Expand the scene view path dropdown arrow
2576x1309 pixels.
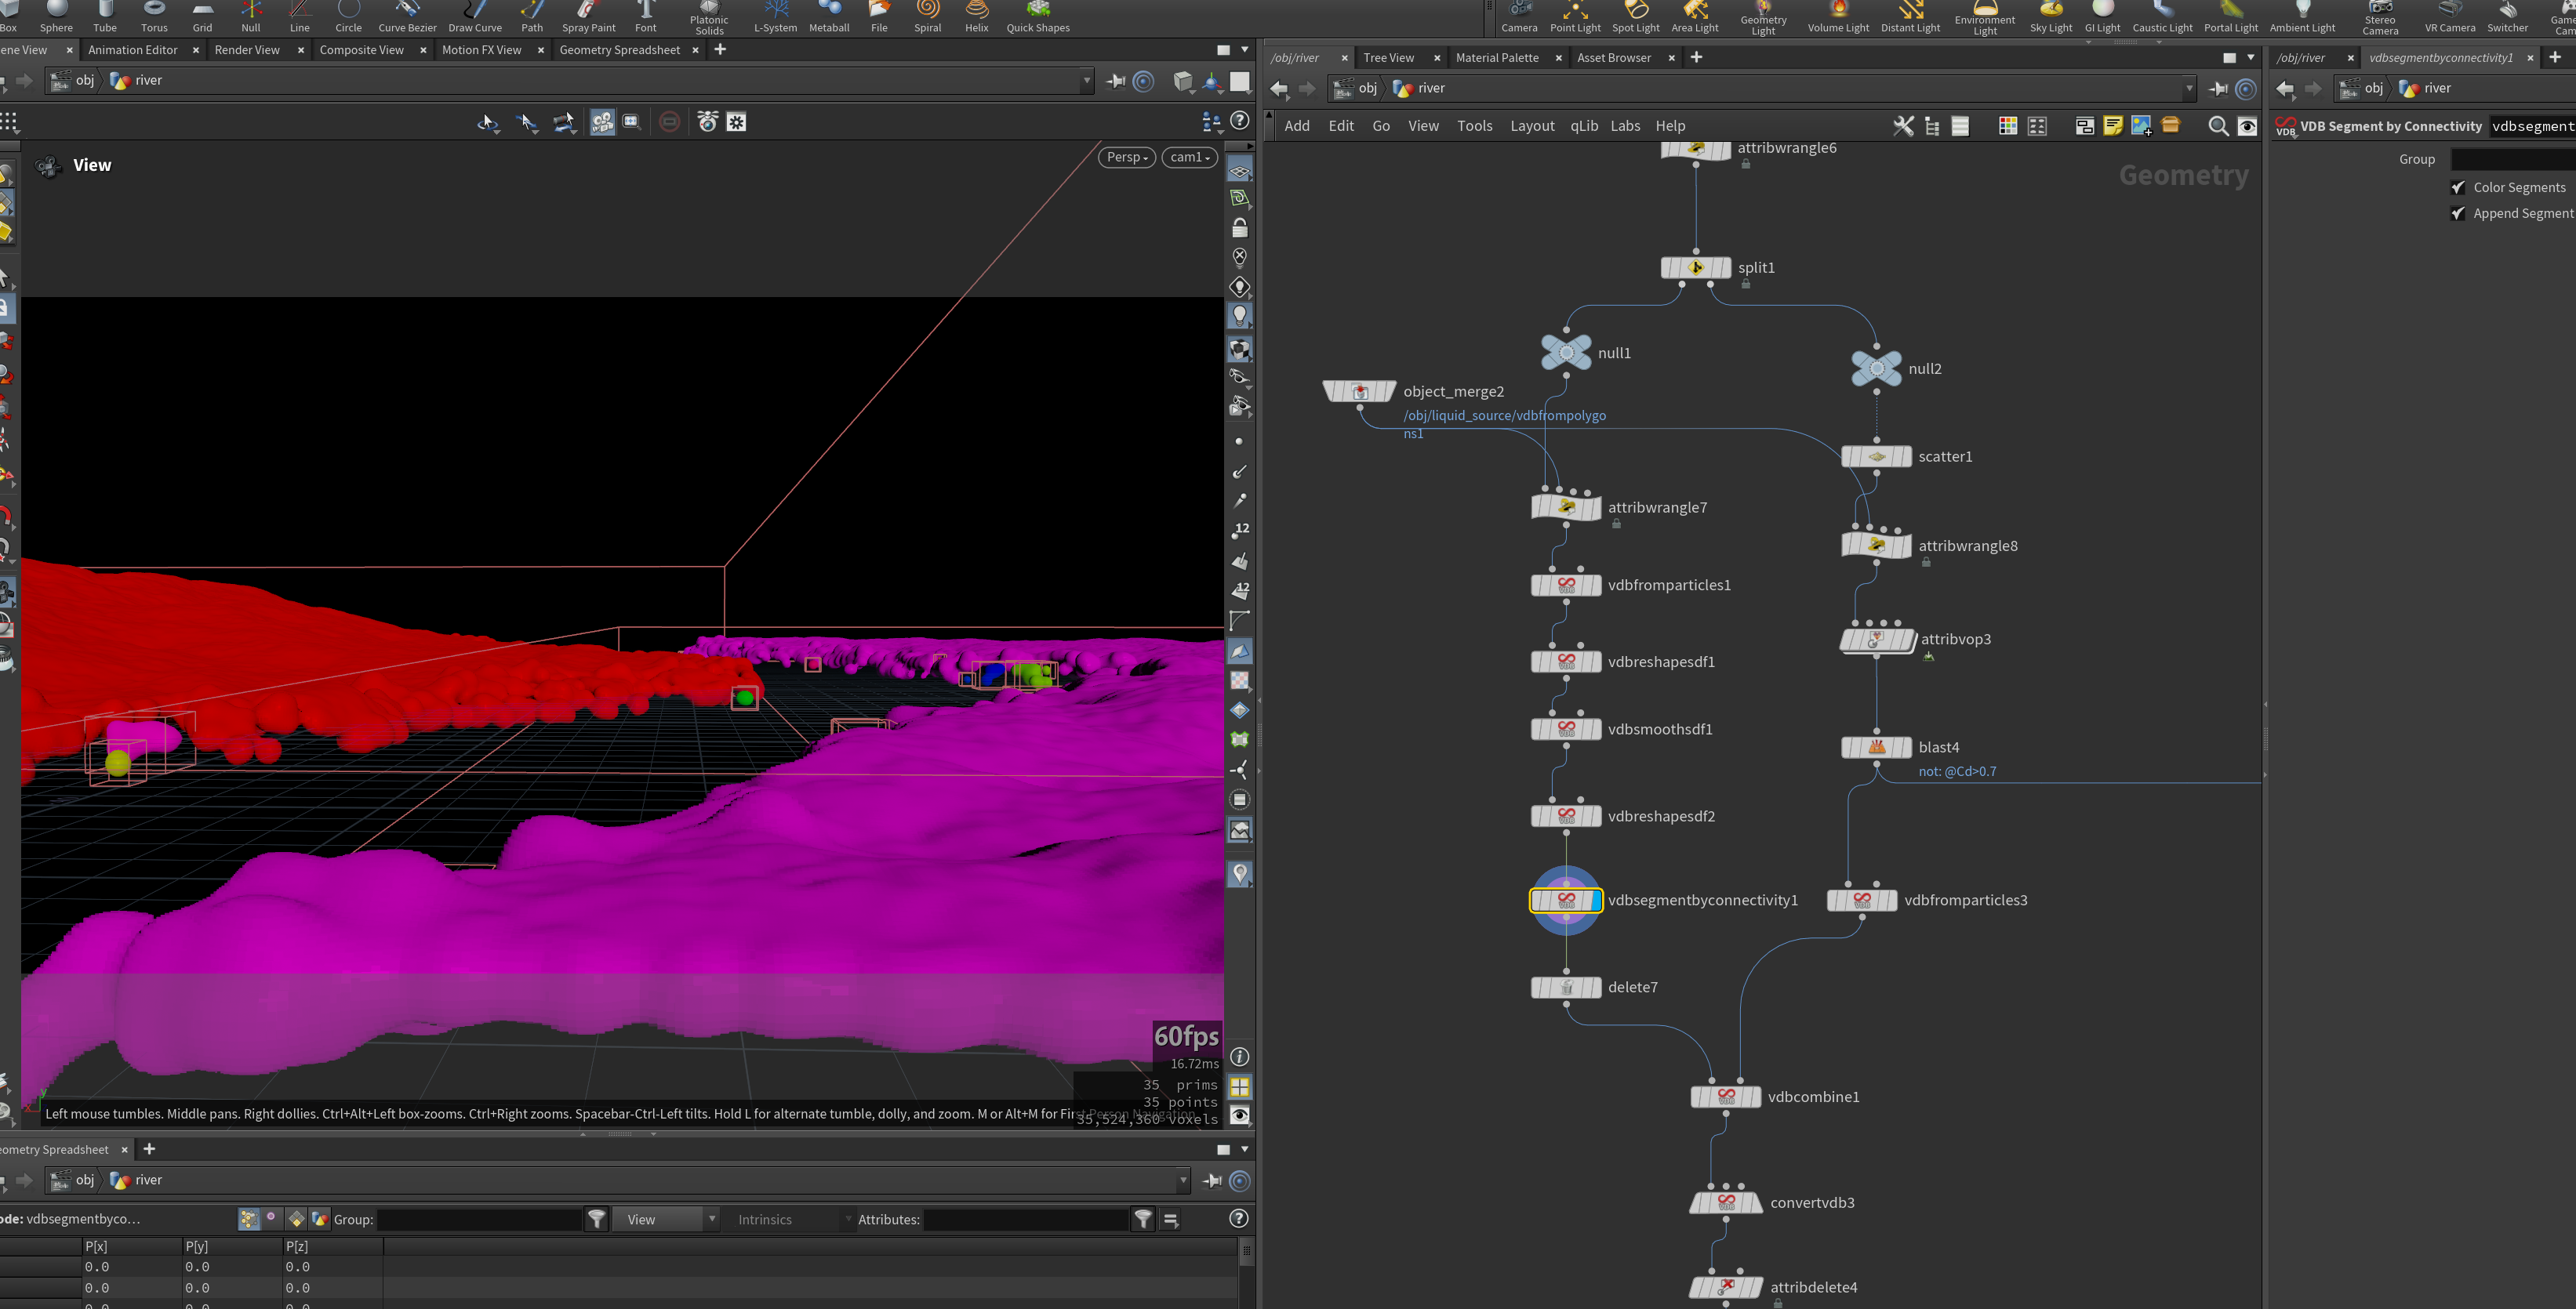point(1087,81)
